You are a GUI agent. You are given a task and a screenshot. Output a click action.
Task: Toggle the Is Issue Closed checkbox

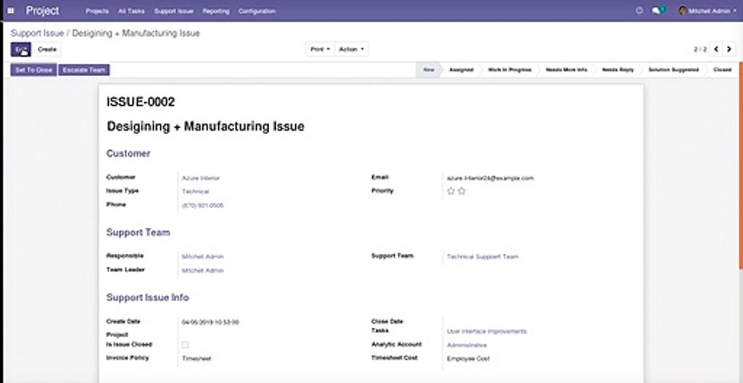click(x=185, y=345)
